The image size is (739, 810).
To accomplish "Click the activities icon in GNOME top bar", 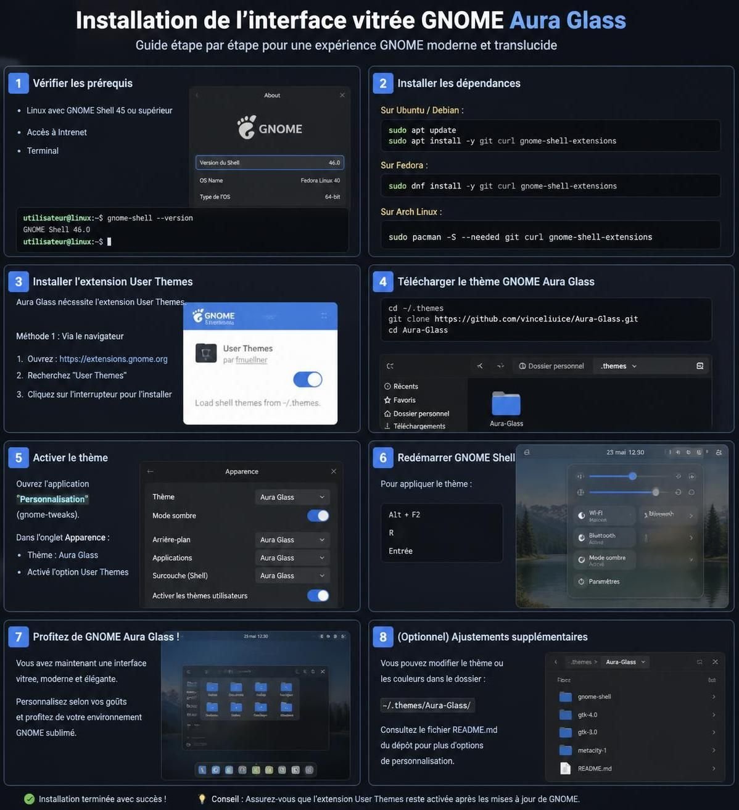I will (527, 452).
